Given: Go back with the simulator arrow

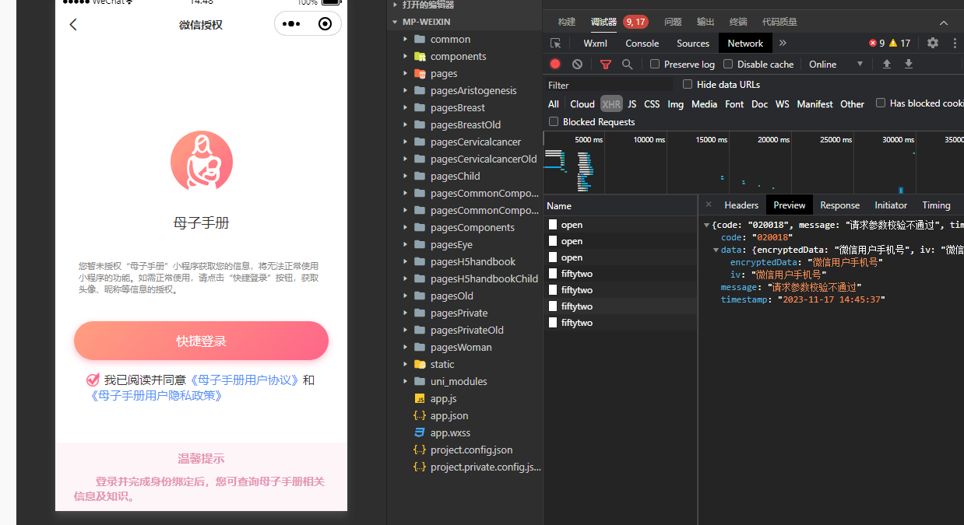Looking at the screenshot, I should (73, 25).
